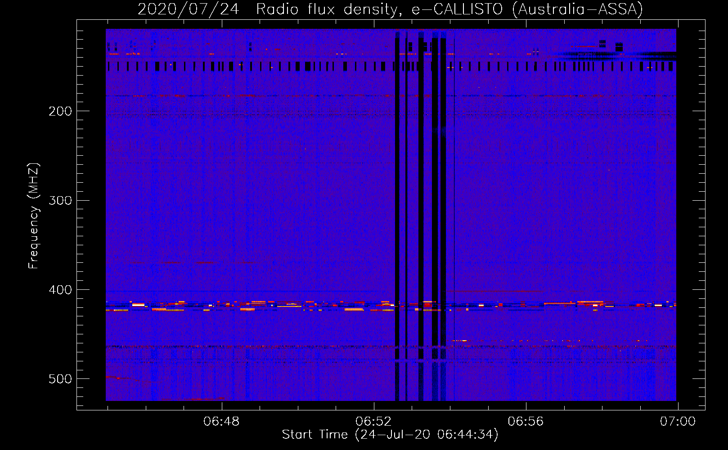728x450 pixels.
Task: Click the 400 frequency tick label
Action: [x=60, y=290]
